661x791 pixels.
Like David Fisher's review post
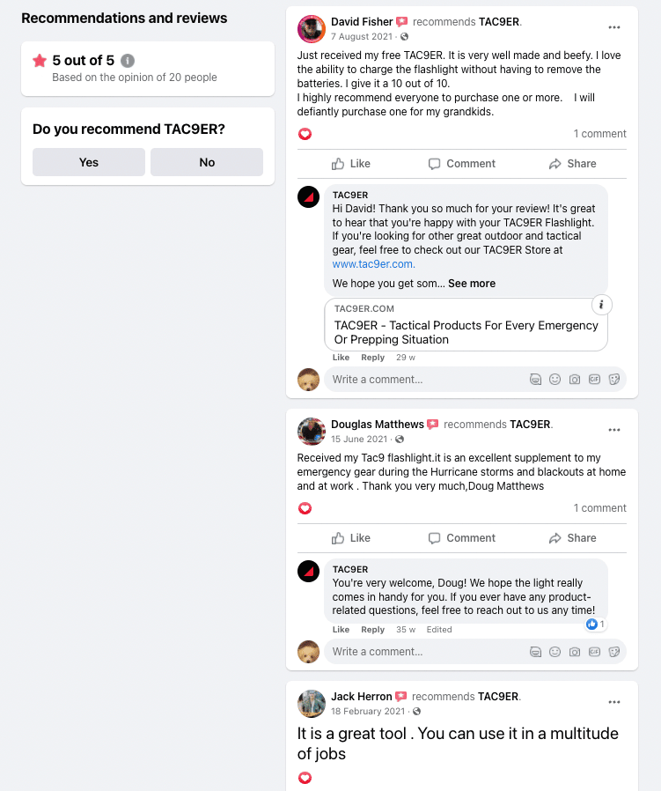tap(351, 164)
